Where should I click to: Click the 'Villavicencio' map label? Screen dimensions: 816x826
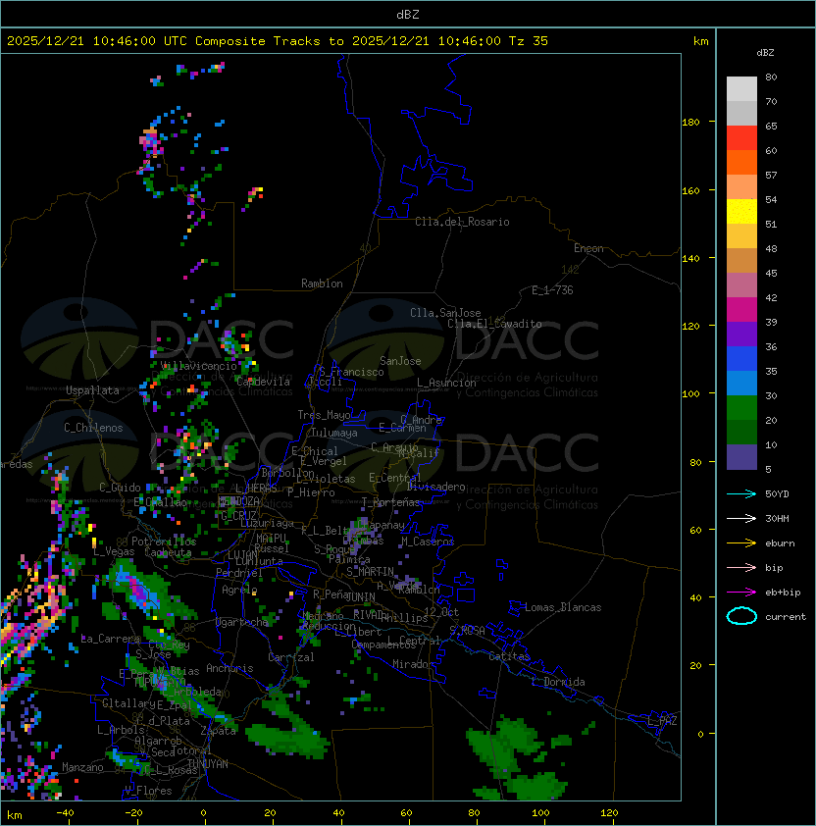pos(198,366)
